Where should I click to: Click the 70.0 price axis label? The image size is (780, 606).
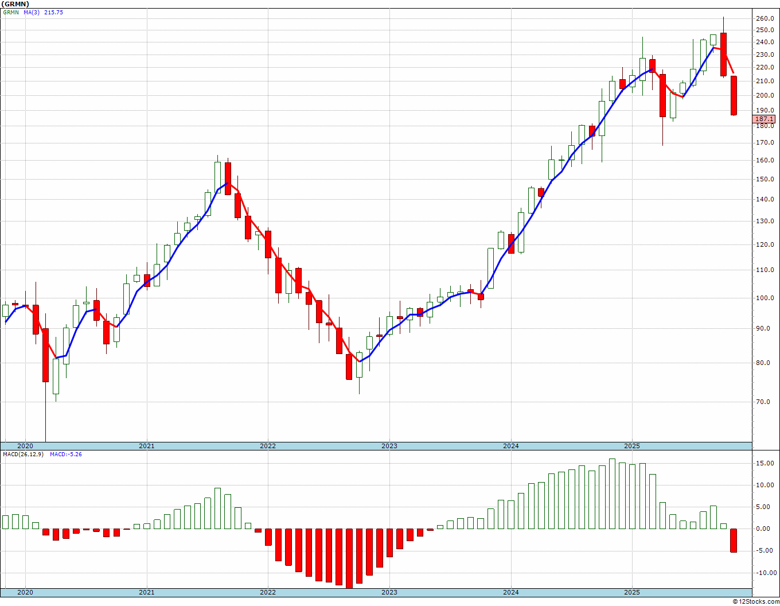[763, 402]
